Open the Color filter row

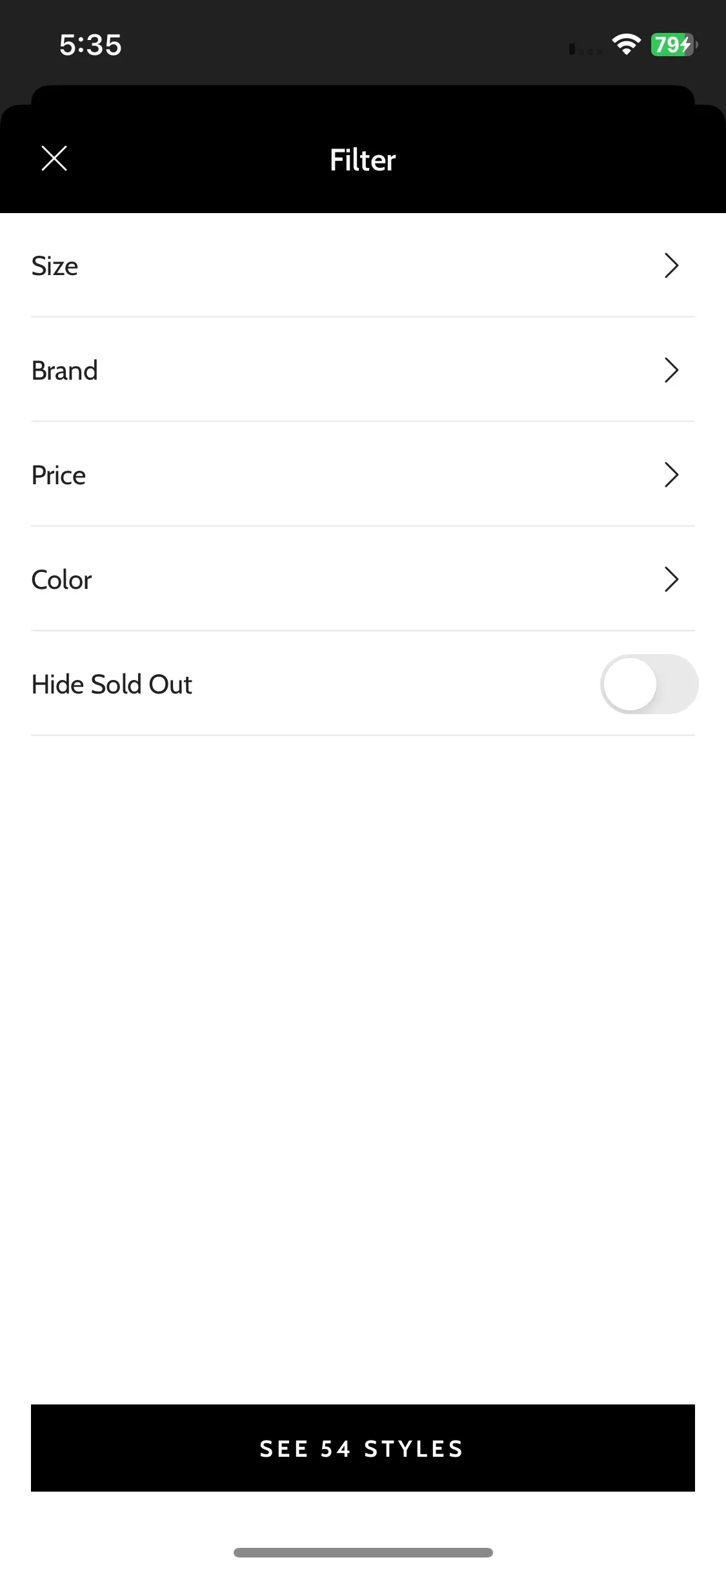[363, 579]
